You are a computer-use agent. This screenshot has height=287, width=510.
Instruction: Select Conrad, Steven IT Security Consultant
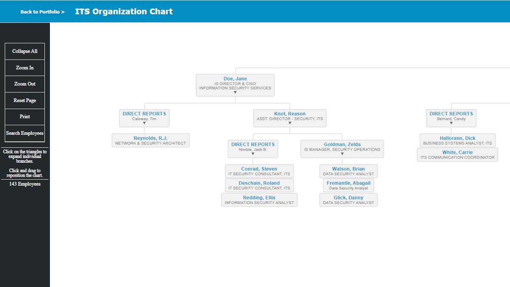pos(259,171)
